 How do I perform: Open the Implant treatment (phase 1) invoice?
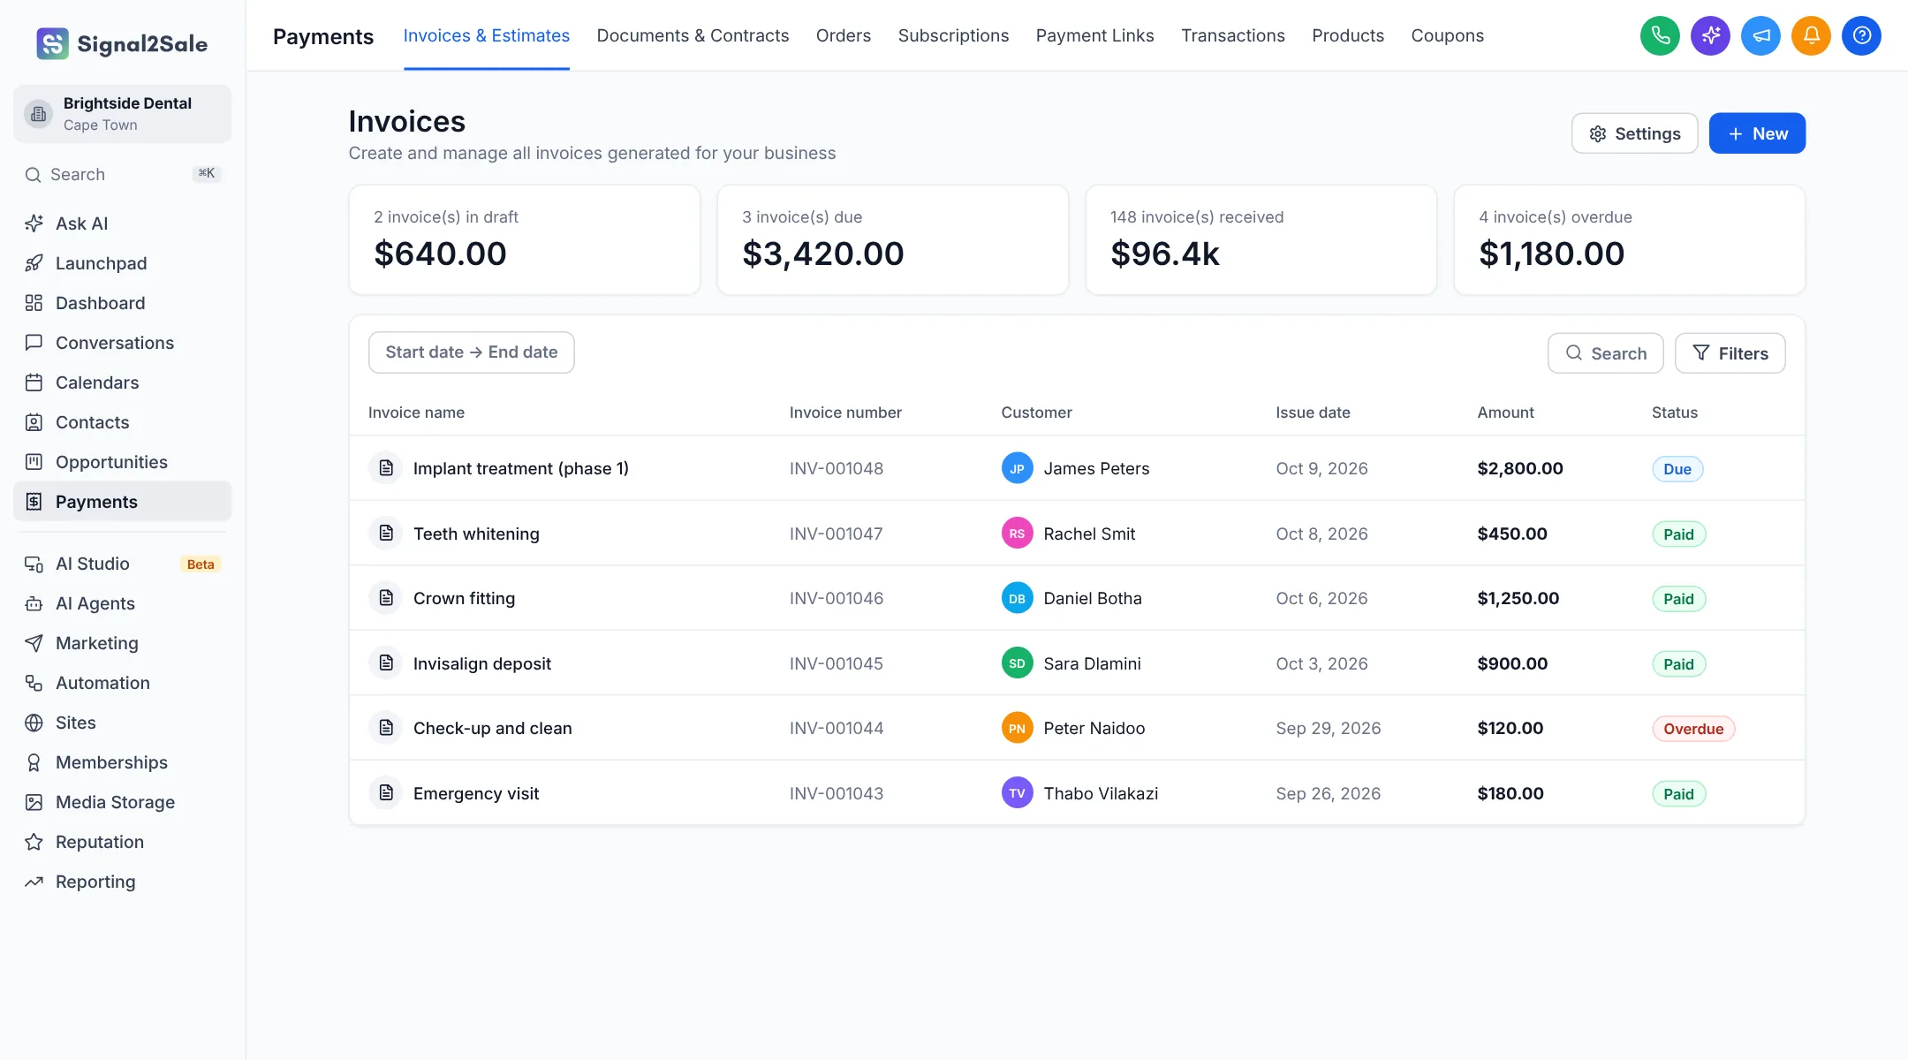pyautogui.click(x=521, y=468)
